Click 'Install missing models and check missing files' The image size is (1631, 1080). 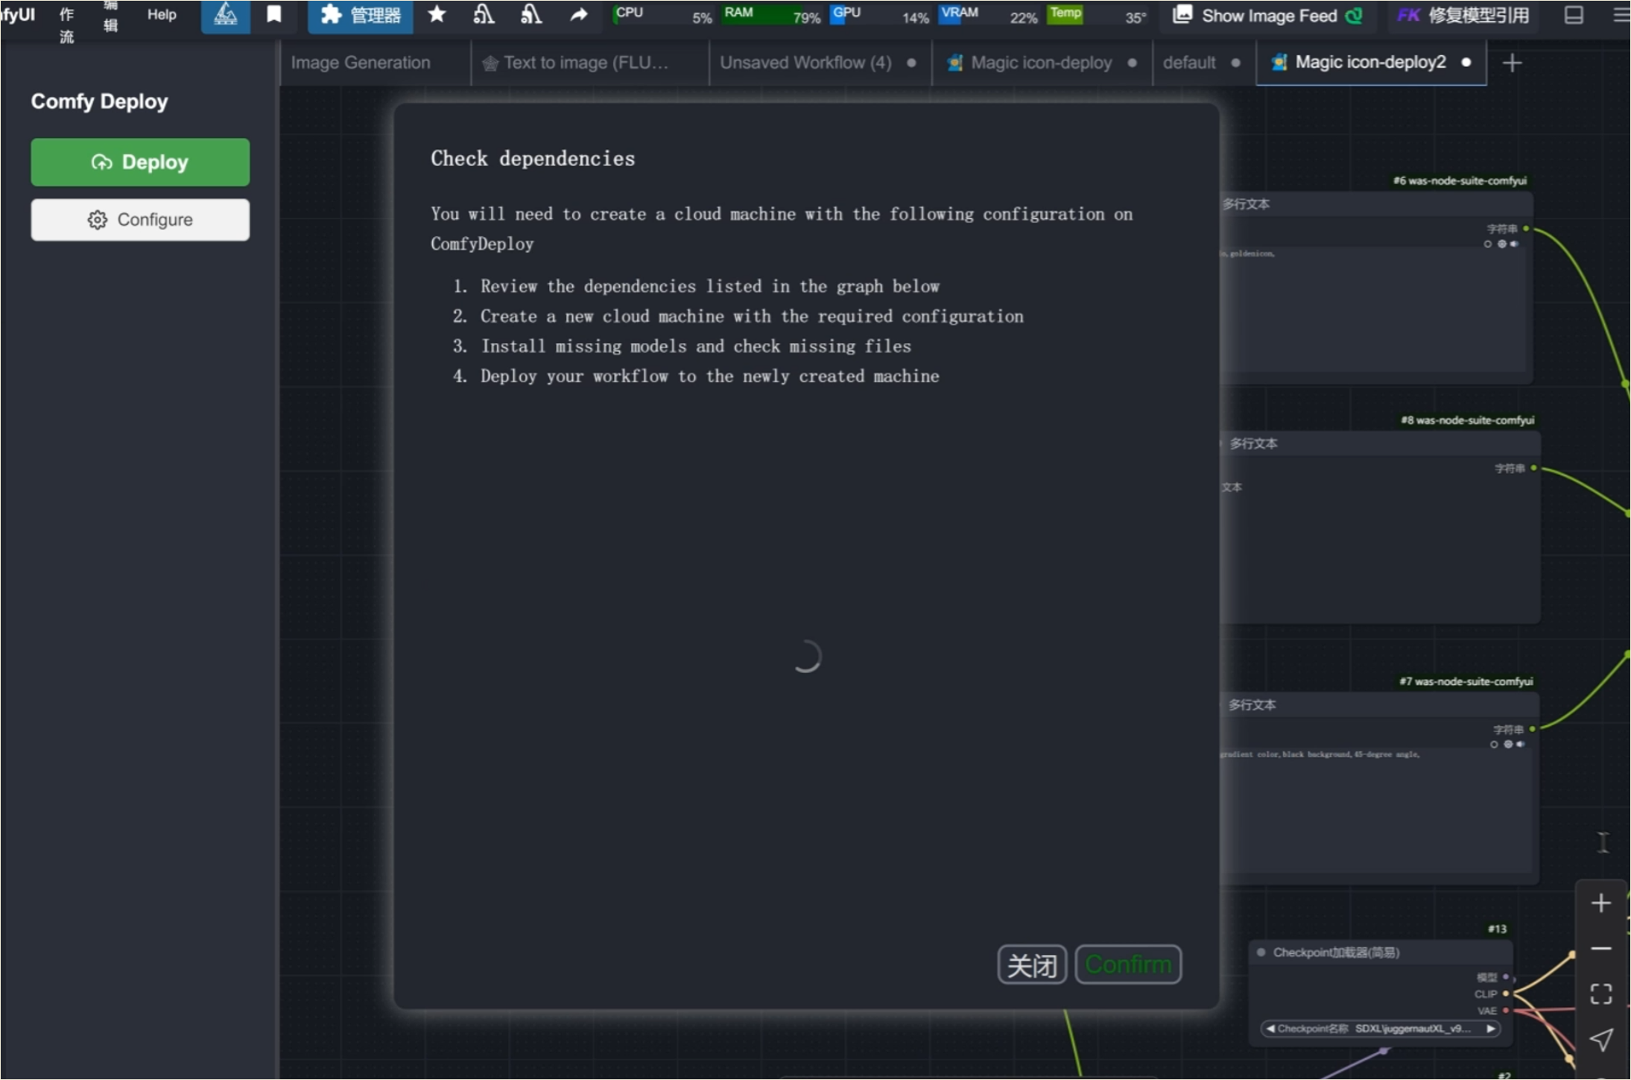(696, 347)
